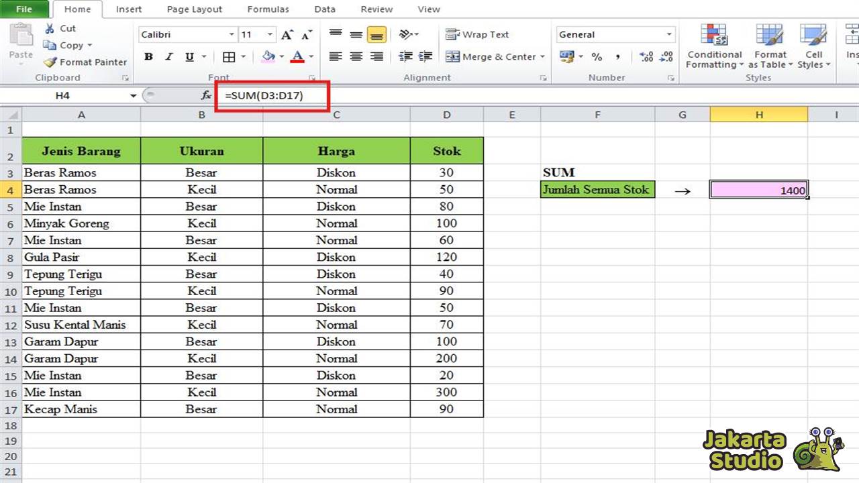Expand the Number Format dropdown showing General
This screenshot has height=483, width=859.
(x=669, y=34)
